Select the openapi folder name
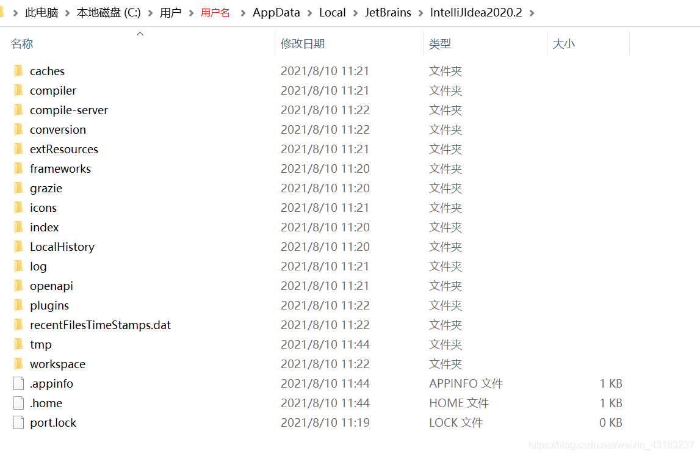 point(51,286)
